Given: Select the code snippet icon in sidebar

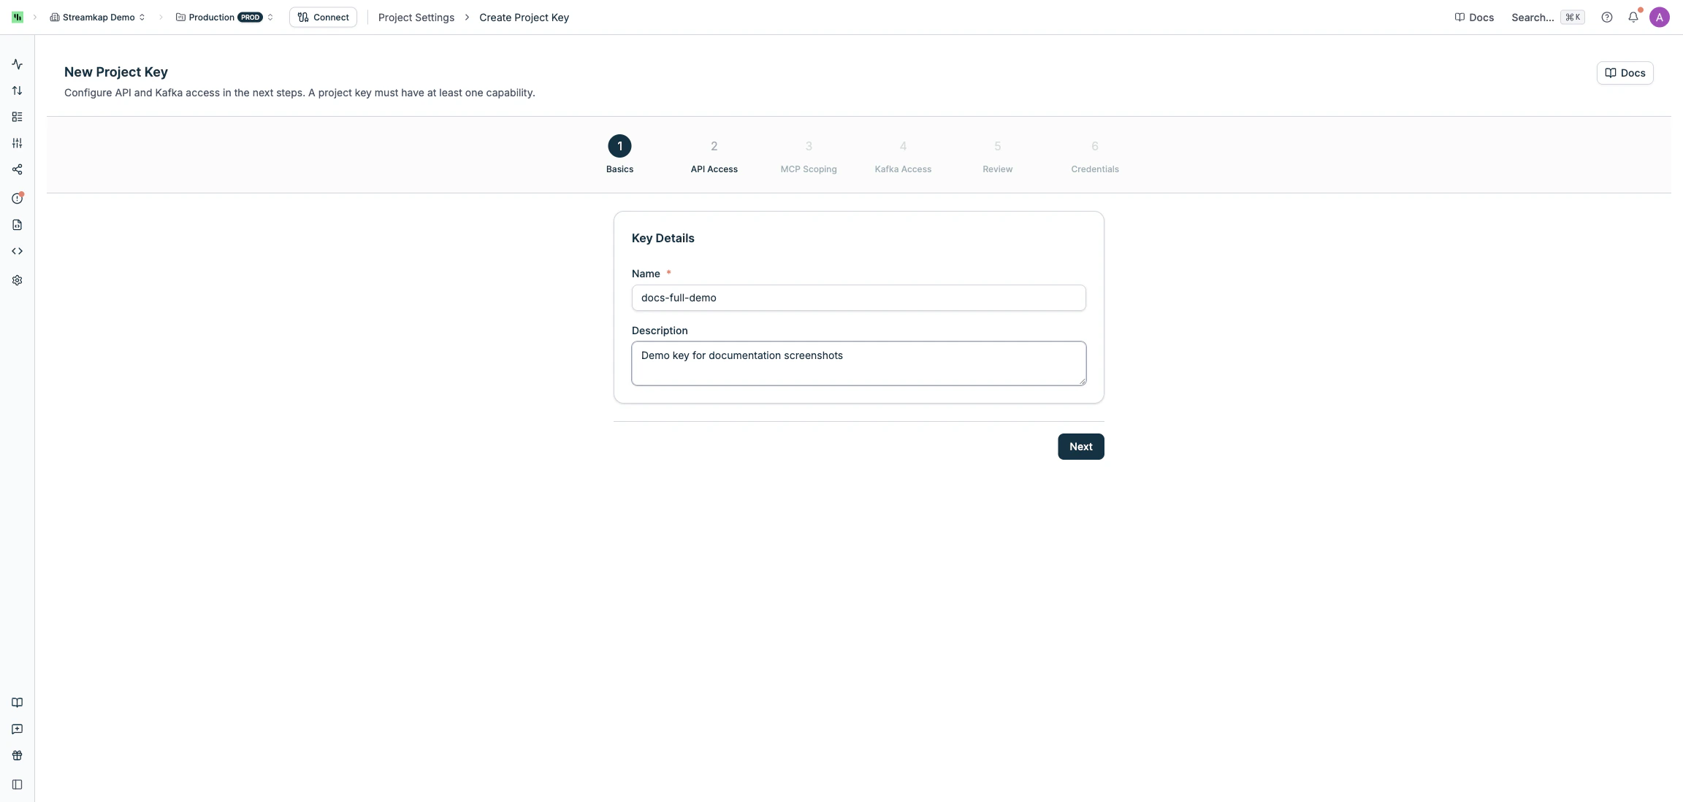Looking at the screenshot, I should tap(17, 250).
